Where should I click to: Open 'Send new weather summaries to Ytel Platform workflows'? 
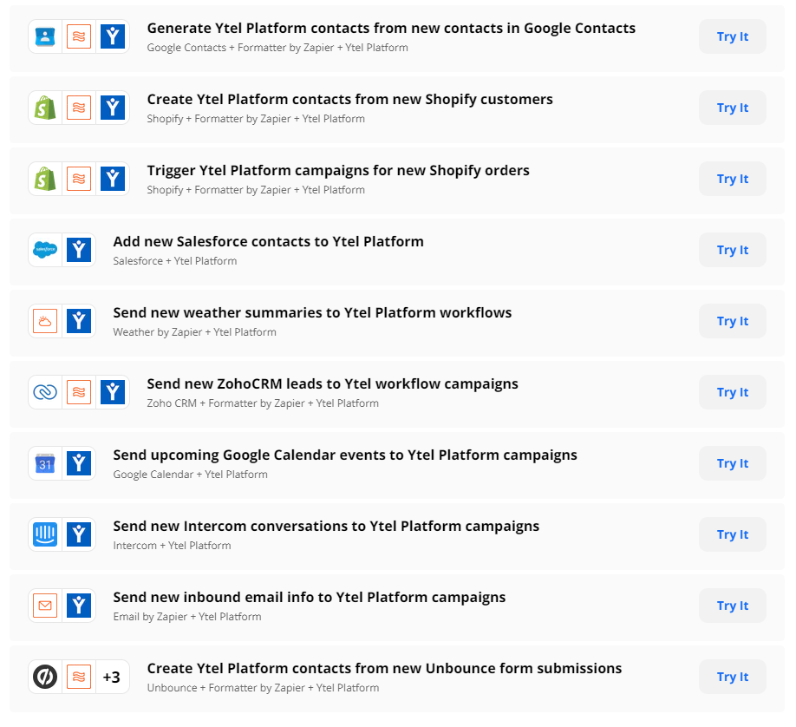312,312
